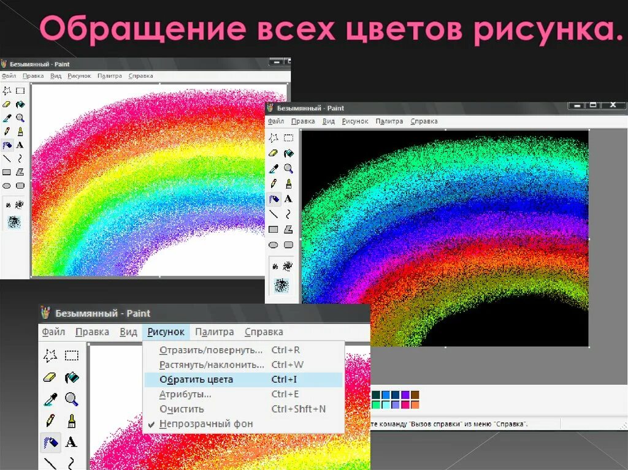This screenshot has height=470, width=628.
Task: Select Pencil tool in black-canvas Paint window
Action: tap(274, 183)
